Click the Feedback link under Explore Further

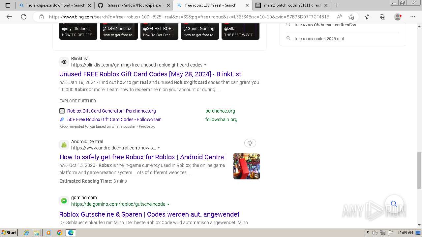click(x=147, y=126)
